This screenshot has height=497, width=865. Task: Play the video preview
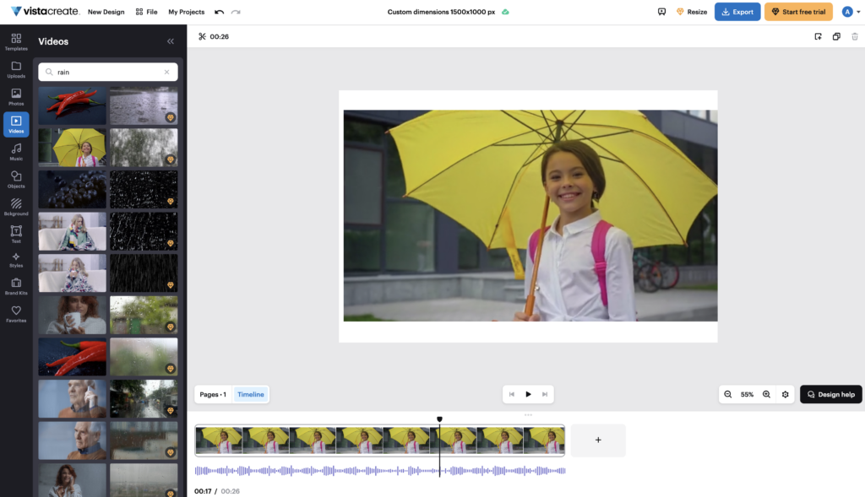point(529,394)
